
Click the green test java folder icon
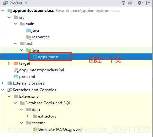[x=29, y=50]
